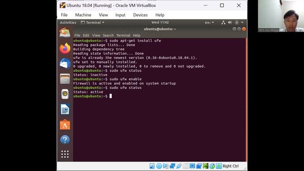Open VirtualBox File menu
This screenshot has width=304, height=171.
coord(64,15)
